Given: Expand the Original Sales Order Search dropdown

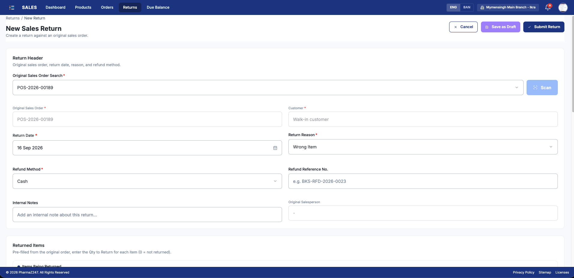Looking at the screenshot, I should (x=517, y=88).
